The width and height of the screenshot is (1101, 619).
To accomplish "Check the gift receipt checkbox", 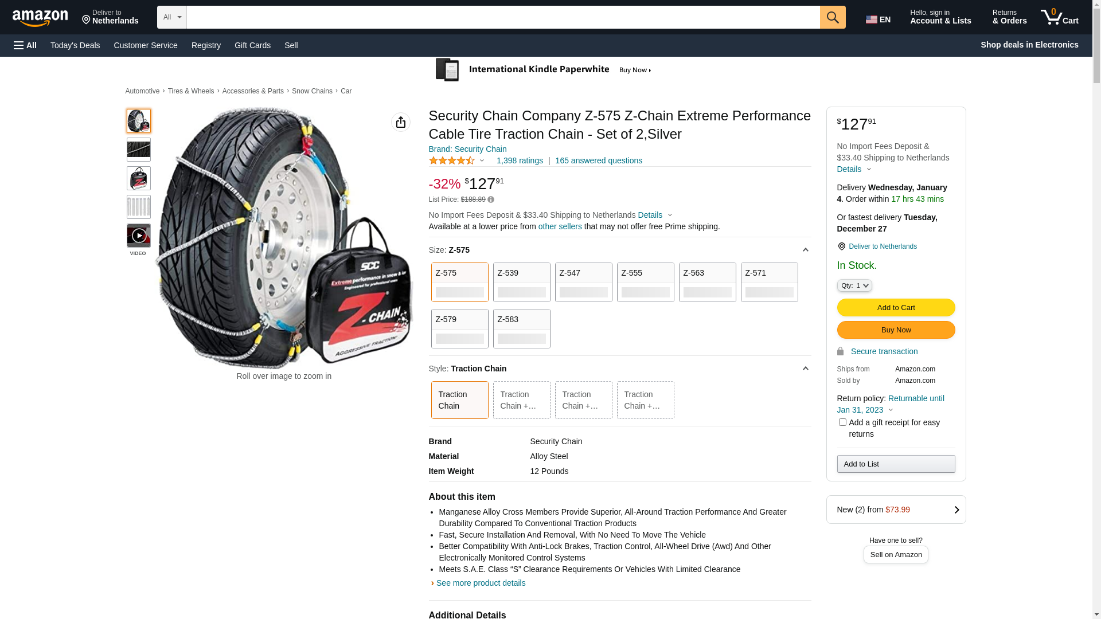I will tap(842, 422).
